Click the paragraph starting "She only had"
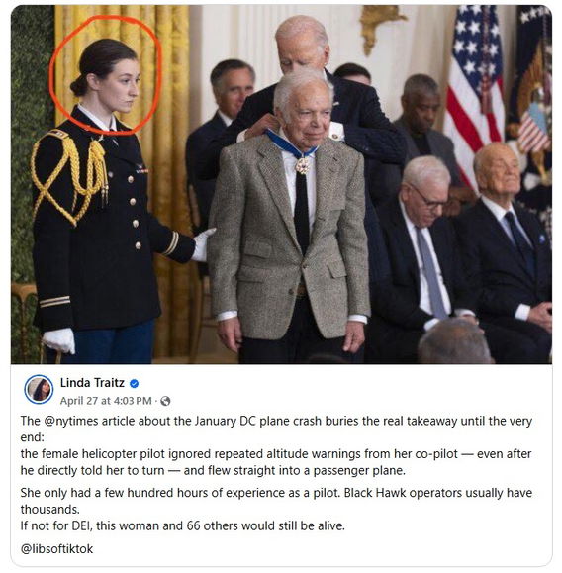This screenshot has height=573, width=562. click(276, 501)
